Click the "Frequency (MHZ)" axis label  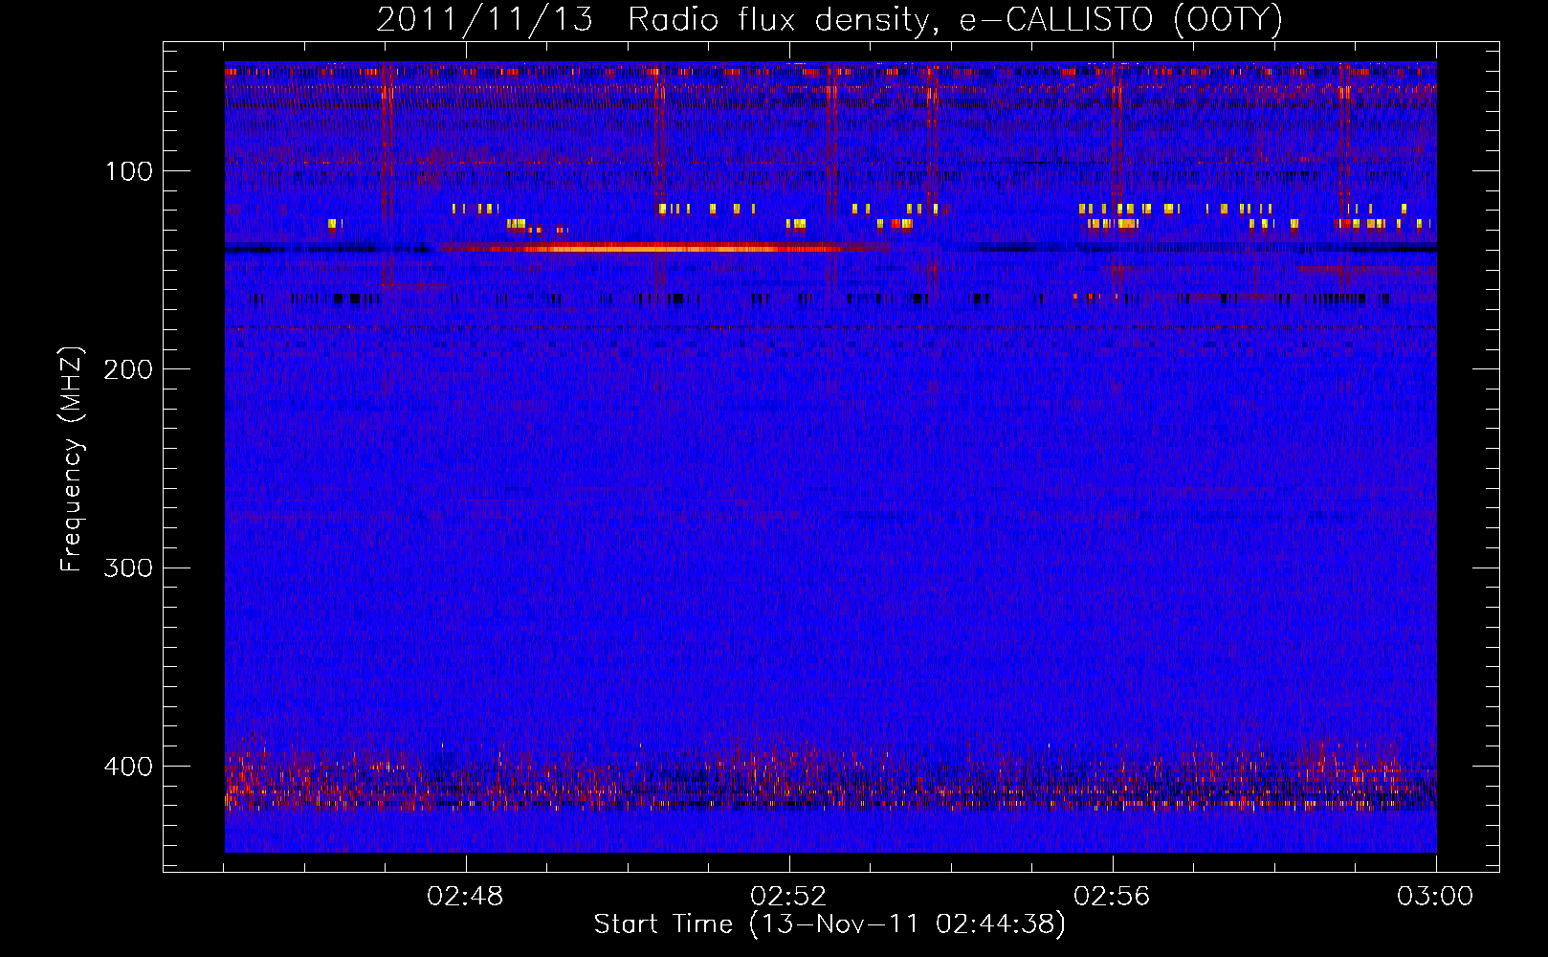72,459
